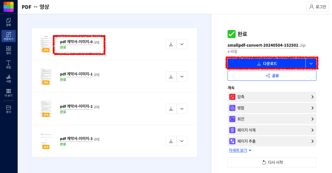Open the dropdown for pdf 계약서-이미지-3.jpg
Viewport: 332px width, 173px height.
pyautogui.click(x=182, y=141)
